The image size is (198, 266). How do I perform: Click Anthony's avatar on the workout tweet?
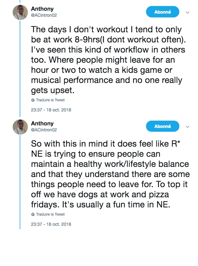pyautogui.click(x=20, y=12)
